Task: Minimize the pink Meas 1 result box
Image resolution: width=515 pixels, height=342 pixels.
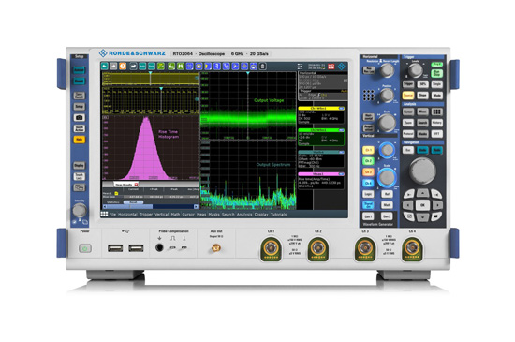Action: (341, 174)
